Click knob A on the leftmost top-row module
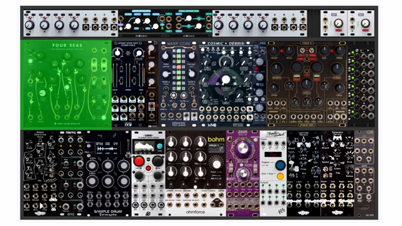This screenshot has width=402, height=226. click(30, 25)
